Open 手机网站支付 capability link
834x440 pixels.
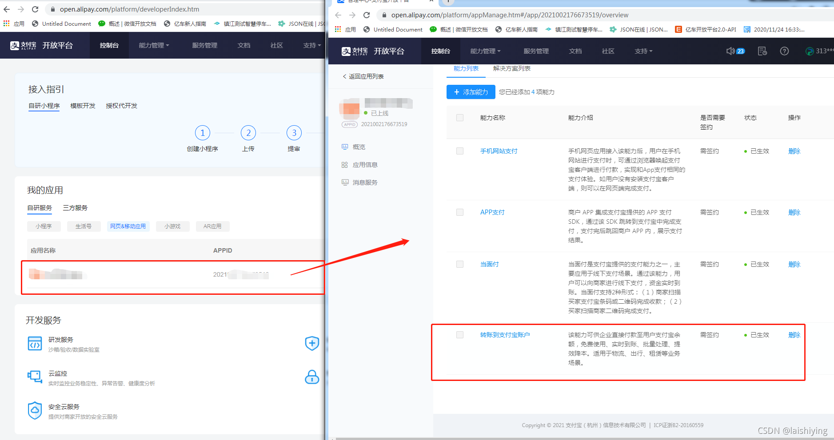click(x=499, y=151)
